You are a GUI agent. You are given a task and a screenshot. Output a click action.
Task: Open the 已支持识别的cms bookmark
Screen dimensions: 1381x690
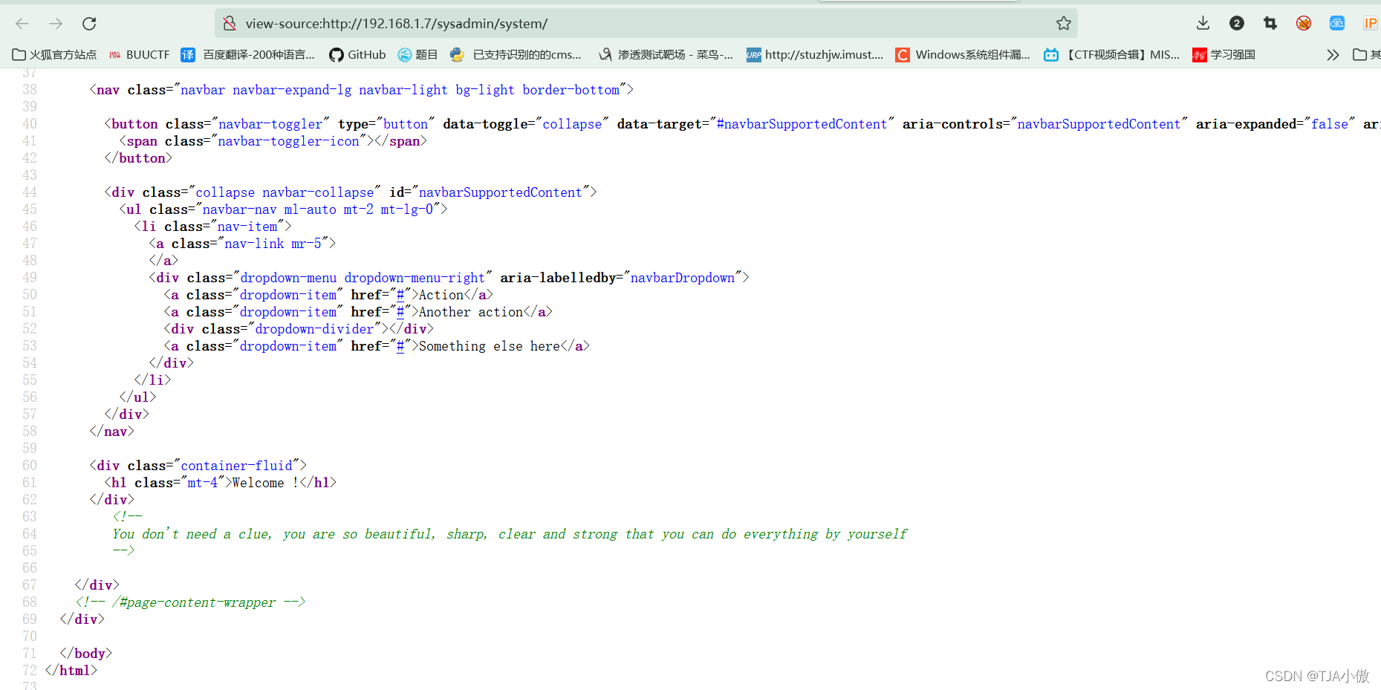[516, 54]
